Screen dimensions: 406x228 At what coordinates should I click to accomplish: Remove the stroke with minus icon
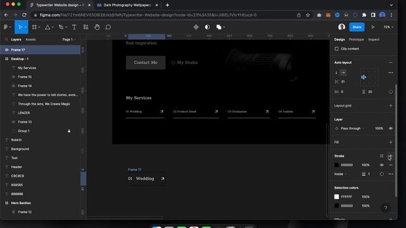tap(391, 165)
